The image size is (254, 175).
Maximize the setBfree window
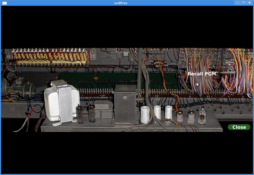click(243, 3)
